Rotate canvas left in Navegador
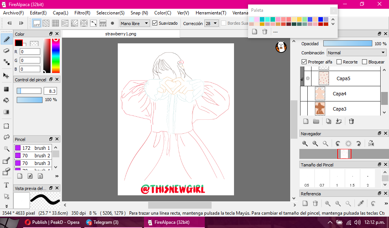The height and width of the screenshot is (228, 389). click(338, 143)
